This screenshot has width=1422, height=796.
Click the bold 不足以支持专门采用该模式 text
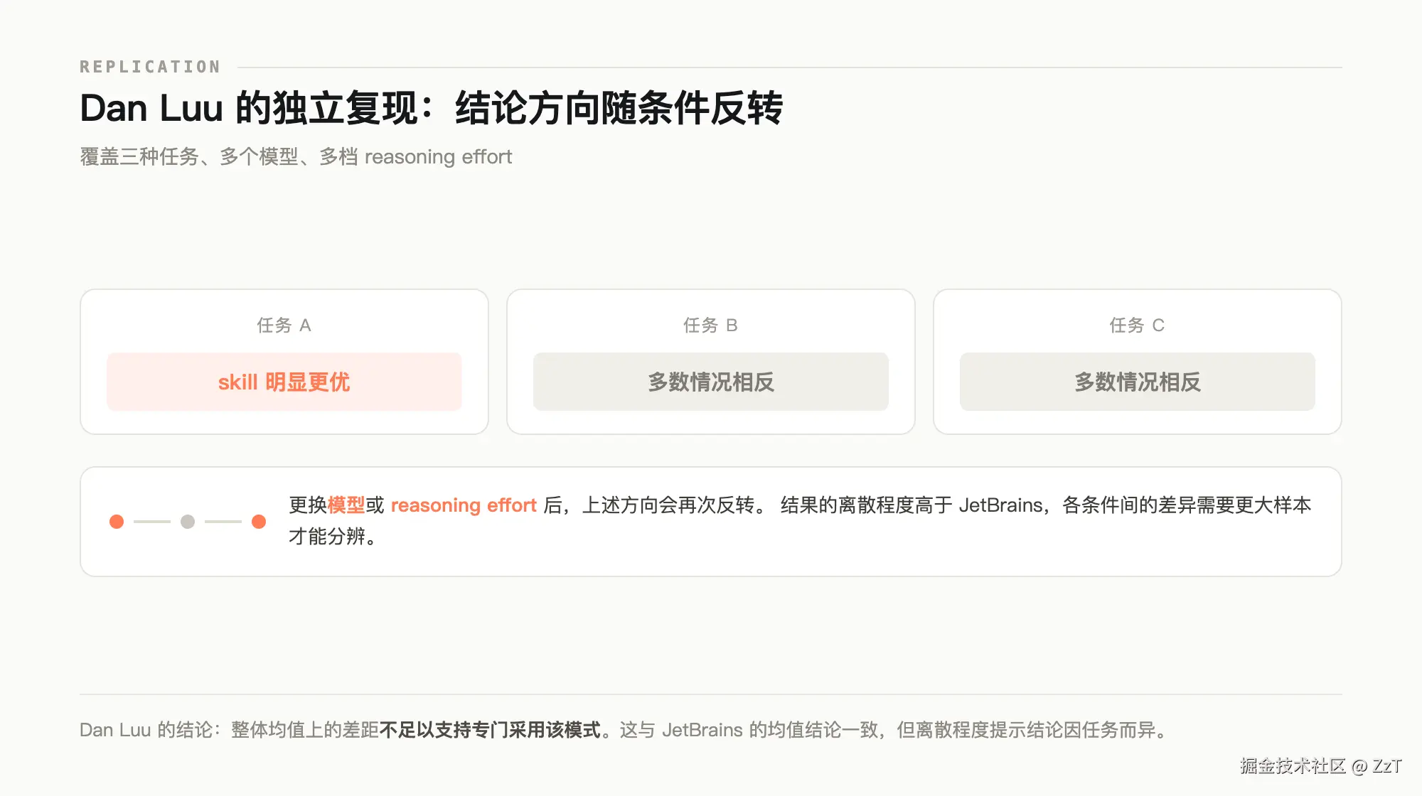tap(491, 730)
